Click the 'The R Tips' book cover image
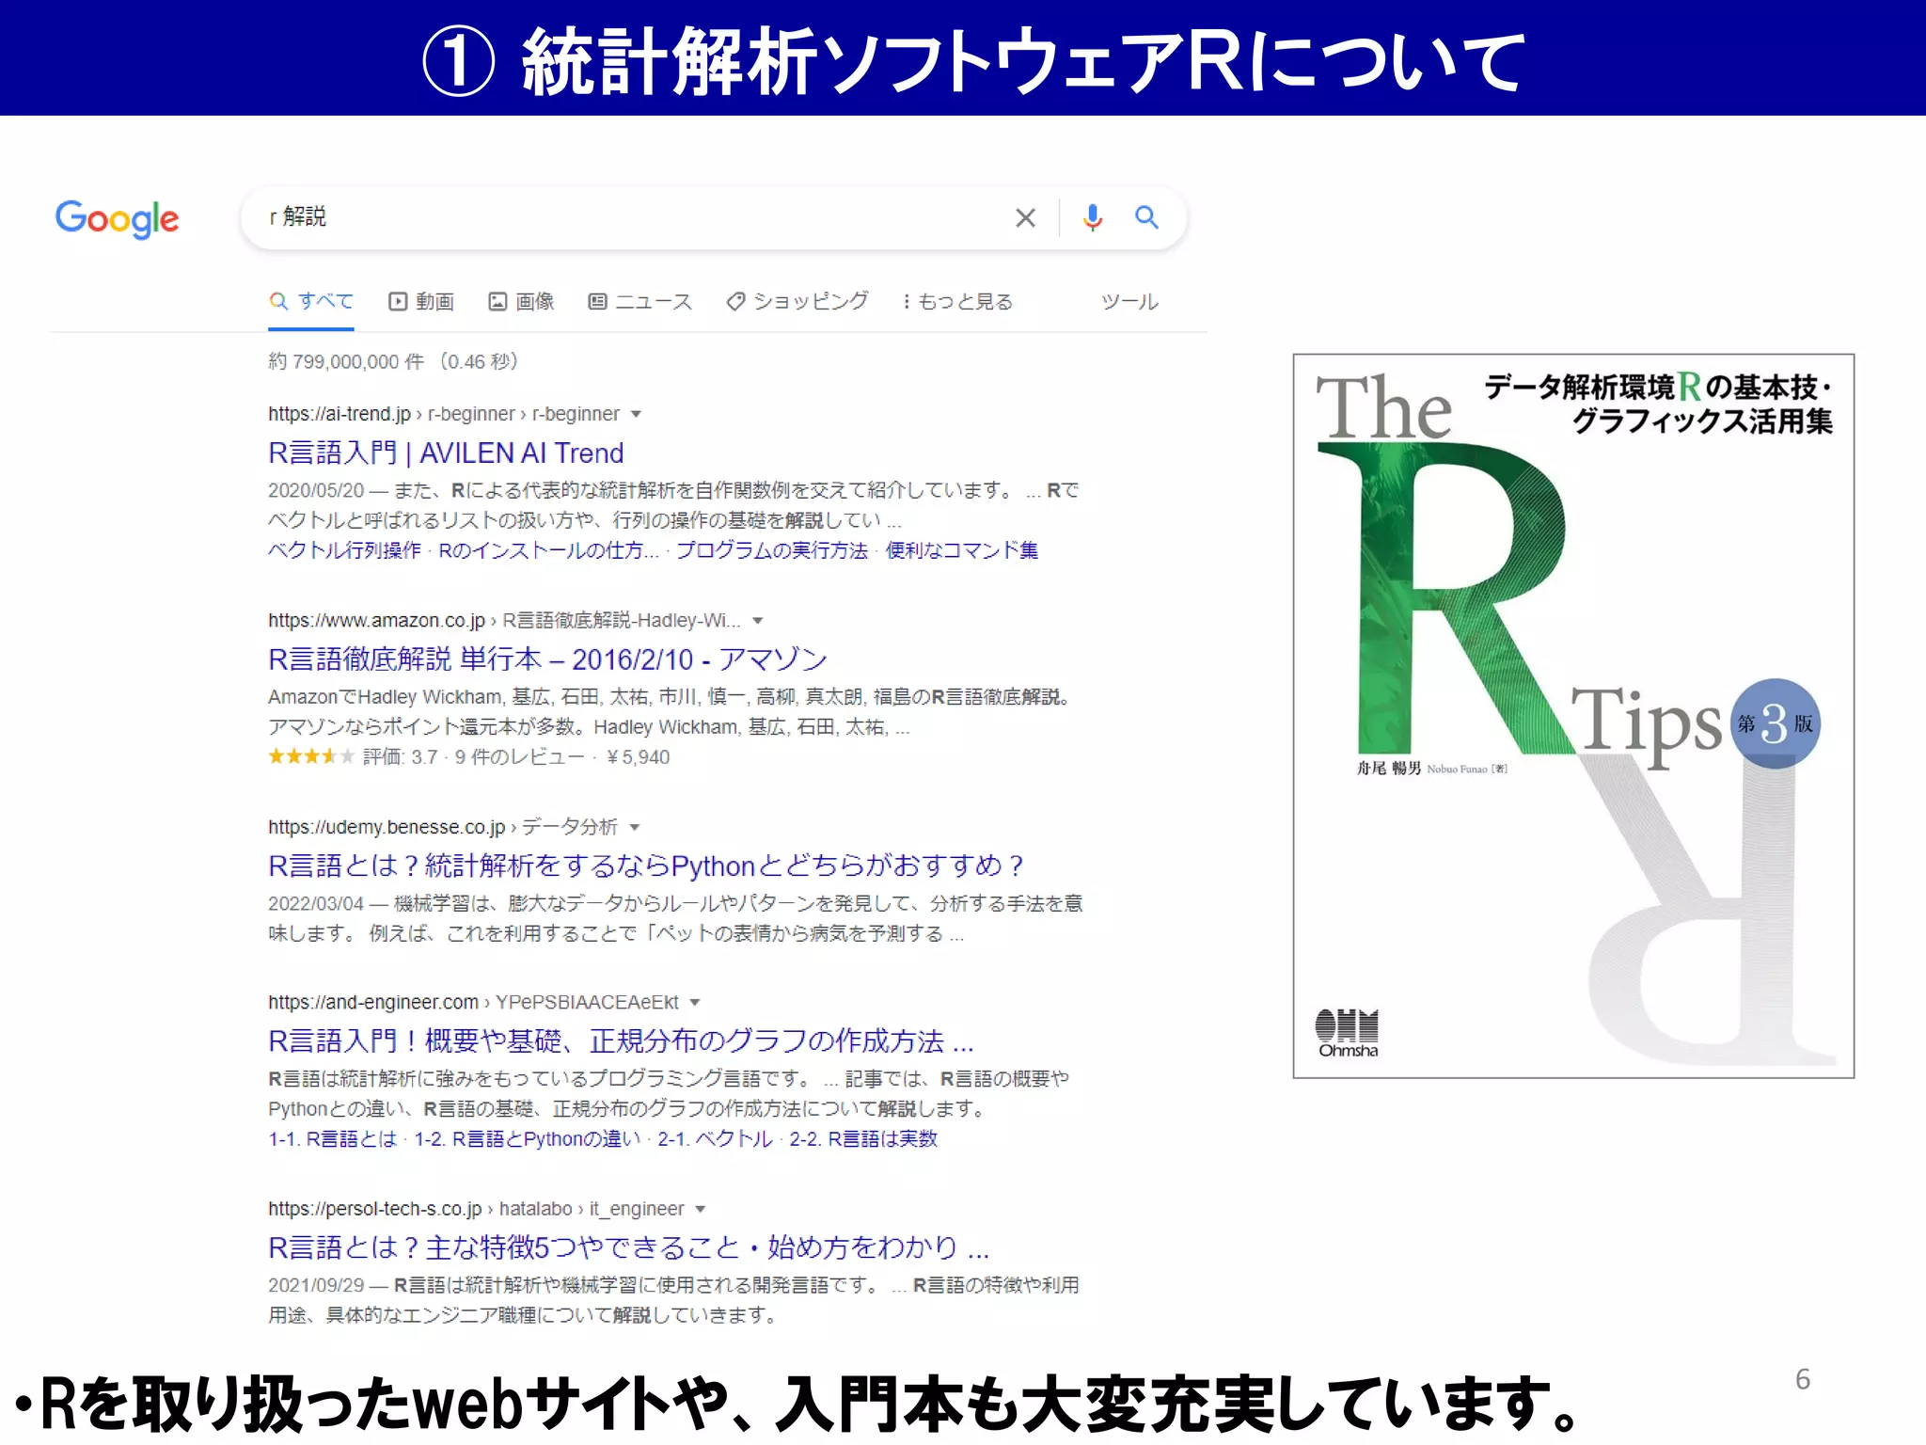 click(x=1573, y=716)
